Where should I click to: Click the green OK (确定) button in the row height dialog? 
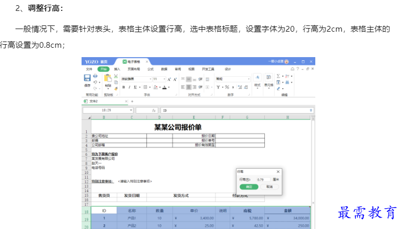249,187
